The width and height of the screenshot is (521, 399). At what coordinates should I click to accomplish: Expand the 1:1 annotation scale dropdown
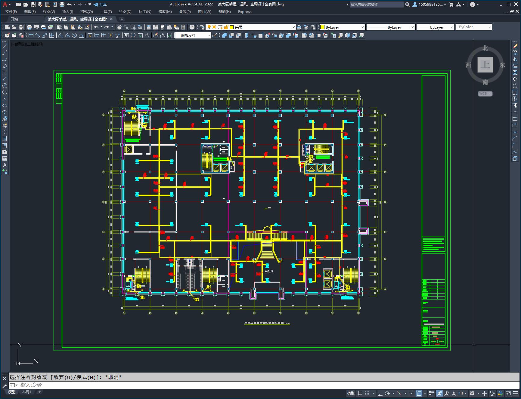coord(462,393)
